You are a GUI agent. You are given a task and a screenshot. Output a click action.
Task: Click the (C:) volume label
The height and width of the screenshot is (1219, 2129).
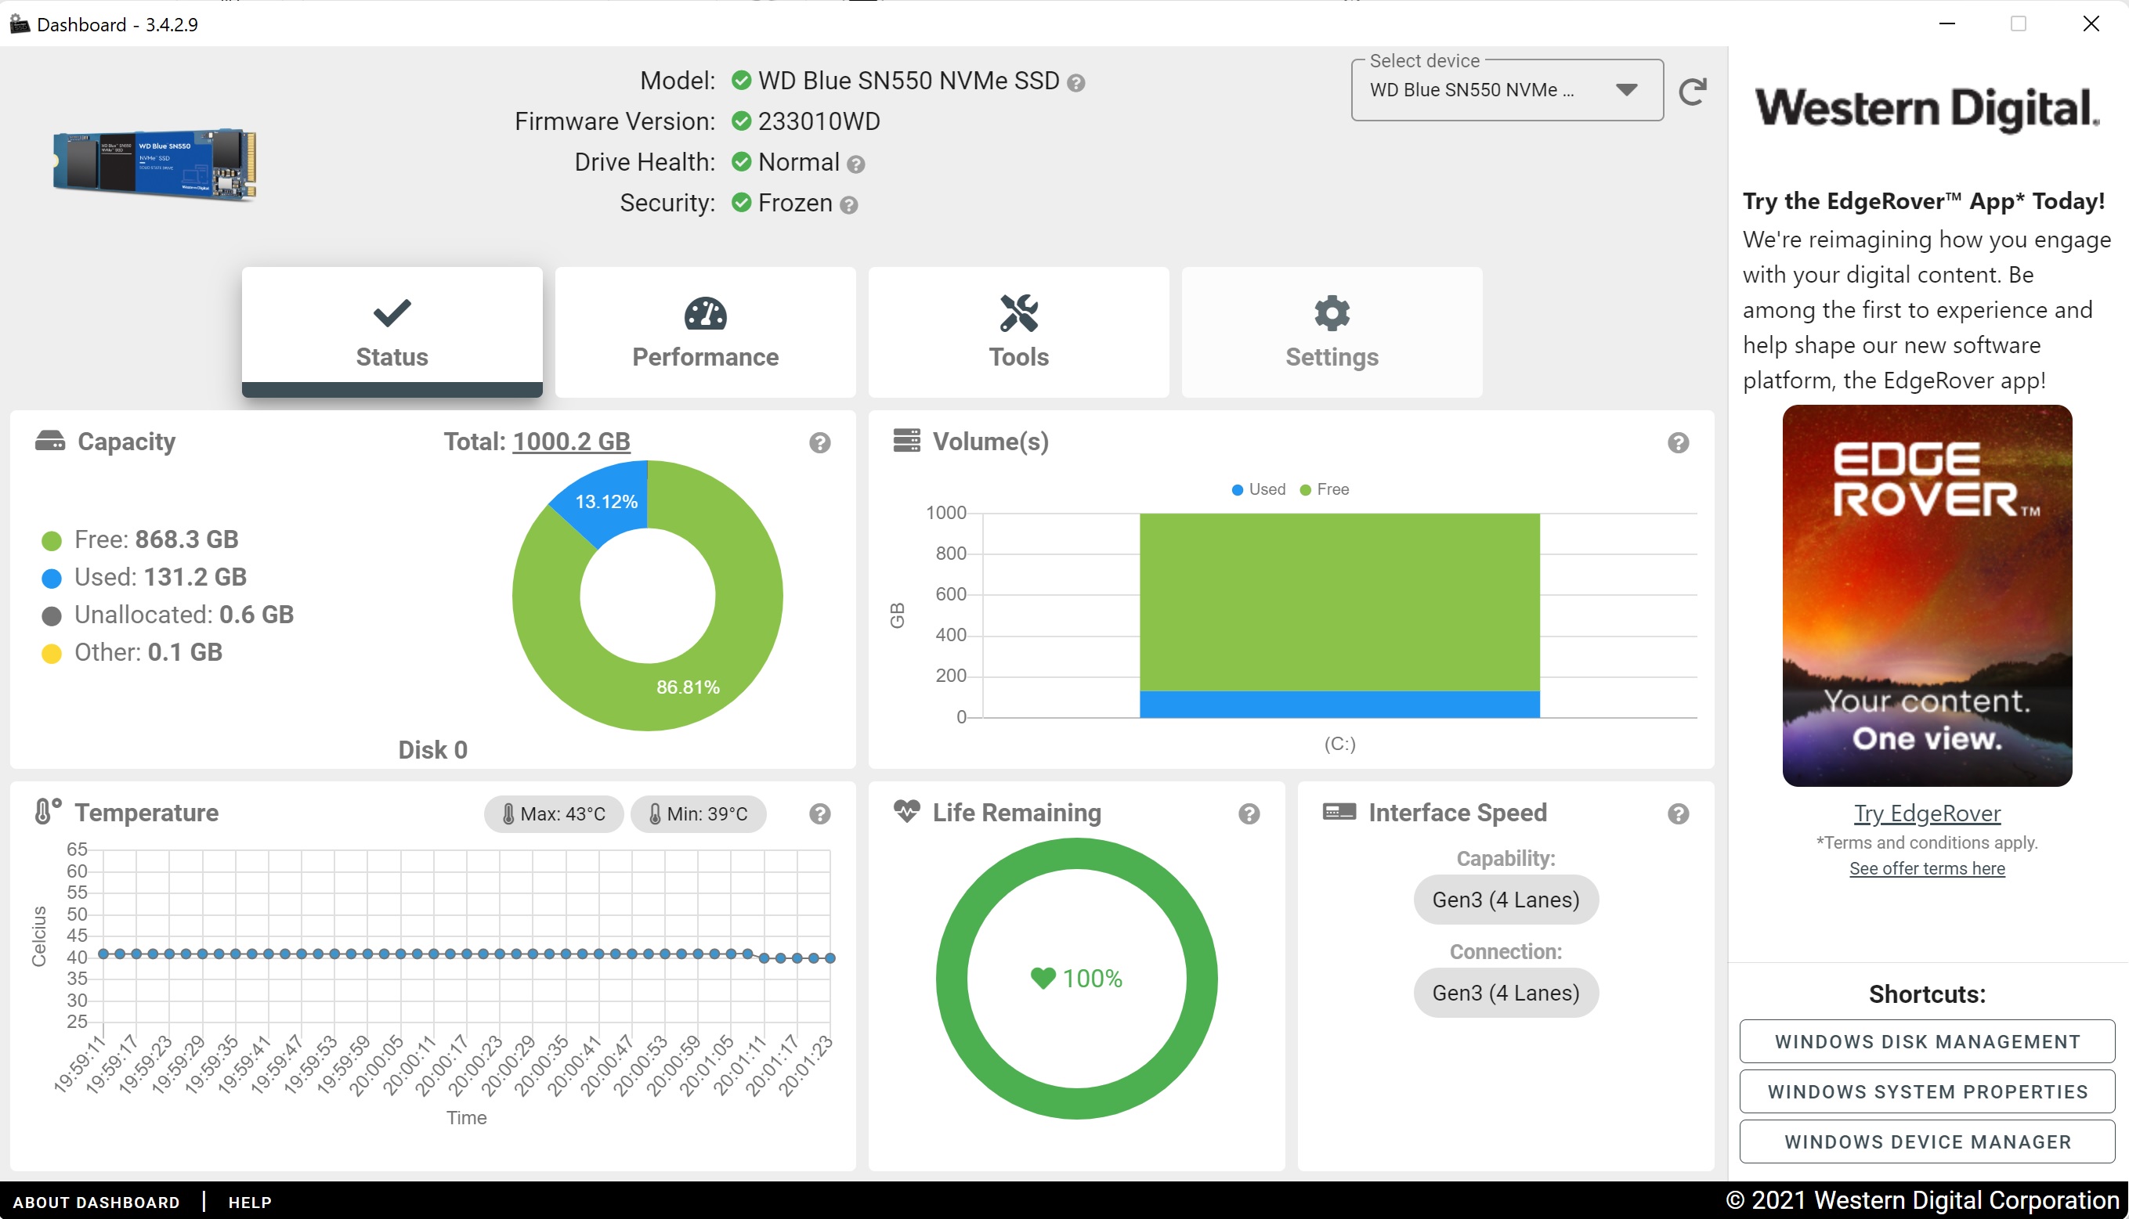(x=1339, y=744)
